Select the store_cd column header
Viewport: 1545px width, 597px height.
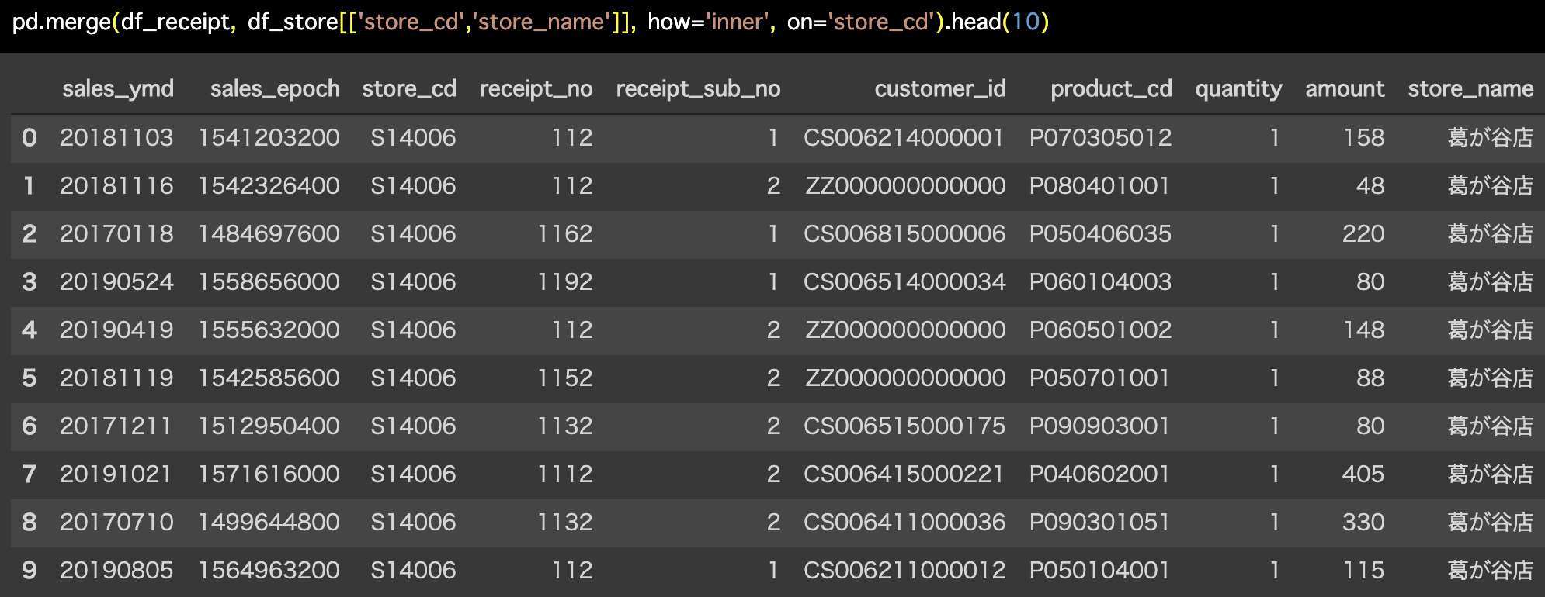(x=409, y=89)
